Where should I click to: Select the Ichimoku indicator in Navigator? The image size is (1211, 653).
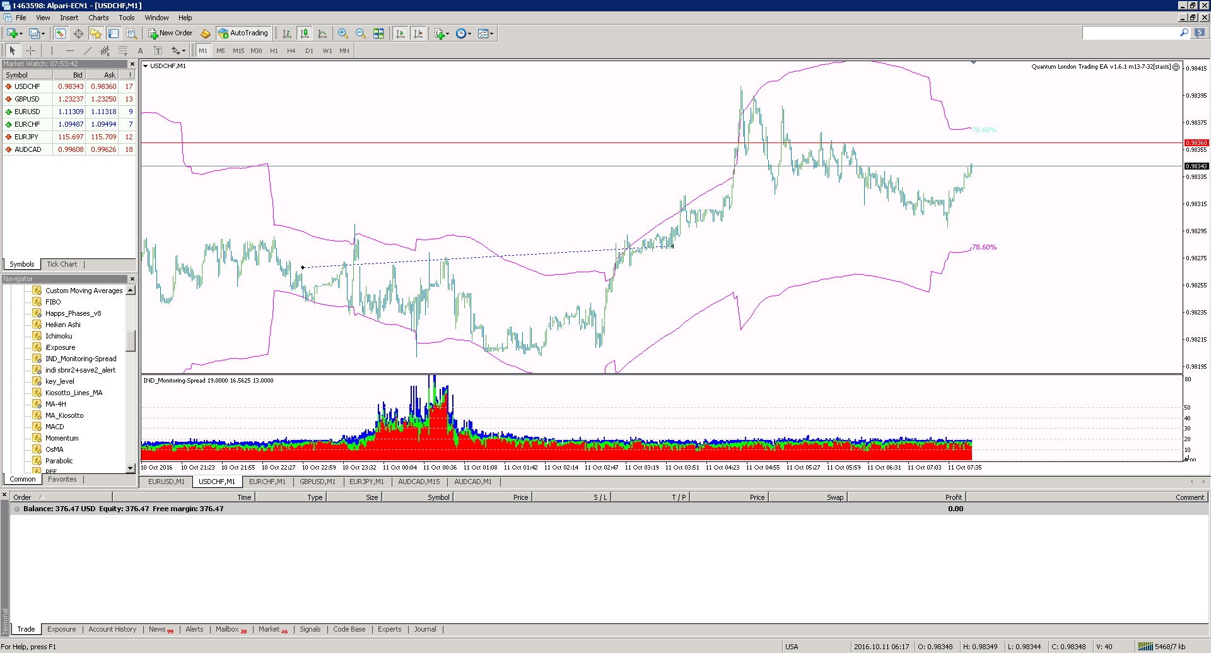tap(59, 336)
